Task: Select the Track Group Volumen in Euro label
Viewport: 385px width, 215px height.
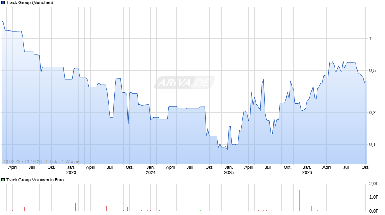Action: (35, 180)
